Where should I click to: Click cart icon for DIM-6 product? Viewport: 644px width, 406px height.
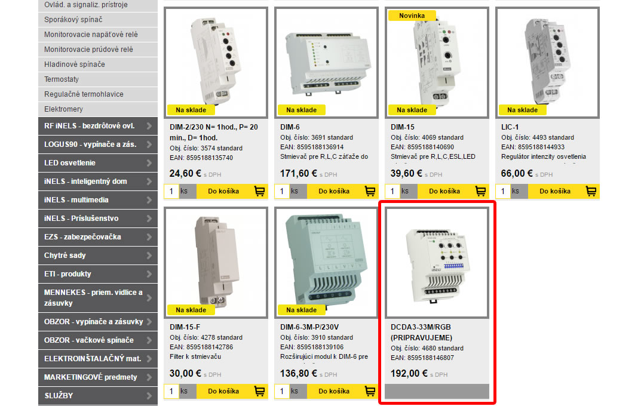(x=370, y=191)
